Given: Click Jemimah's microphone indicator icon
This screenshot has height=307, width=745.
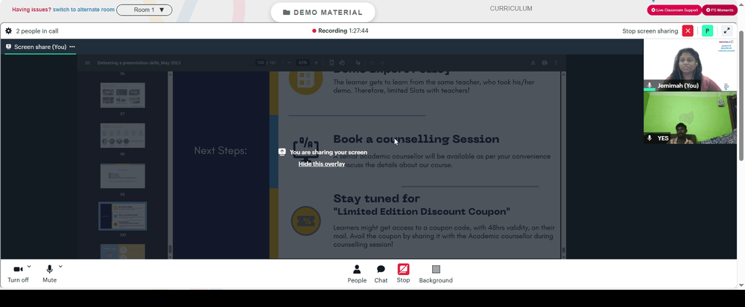Looking at the screenshot, I should click(x=650, y=85).
